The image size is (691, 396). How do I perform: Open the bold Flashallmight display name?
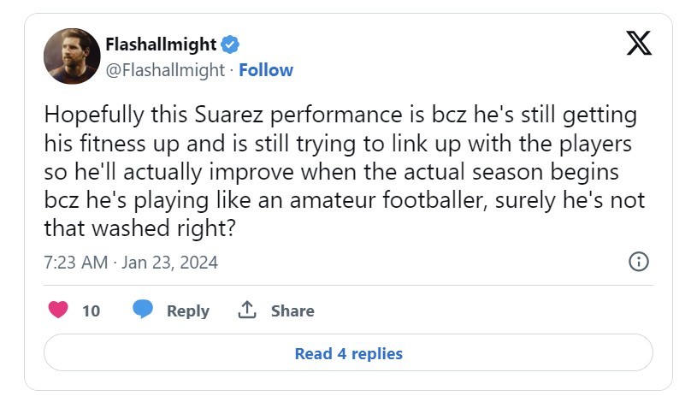(x=161, y=44)
